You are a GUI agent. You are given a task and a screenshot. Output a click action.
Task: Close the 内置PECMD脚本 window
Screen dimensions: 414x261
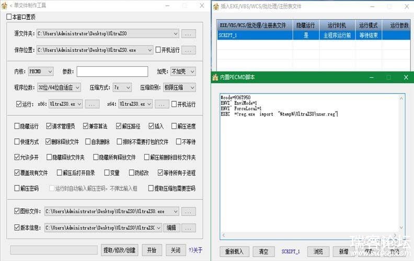(405, 77)
